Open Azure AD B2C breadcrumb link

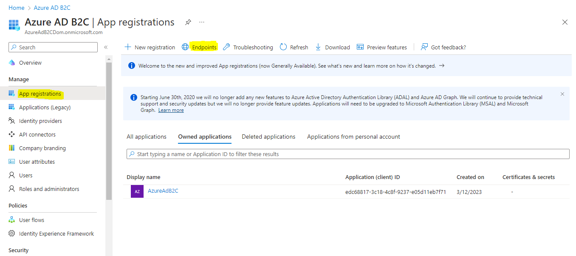tap(52, 8)
